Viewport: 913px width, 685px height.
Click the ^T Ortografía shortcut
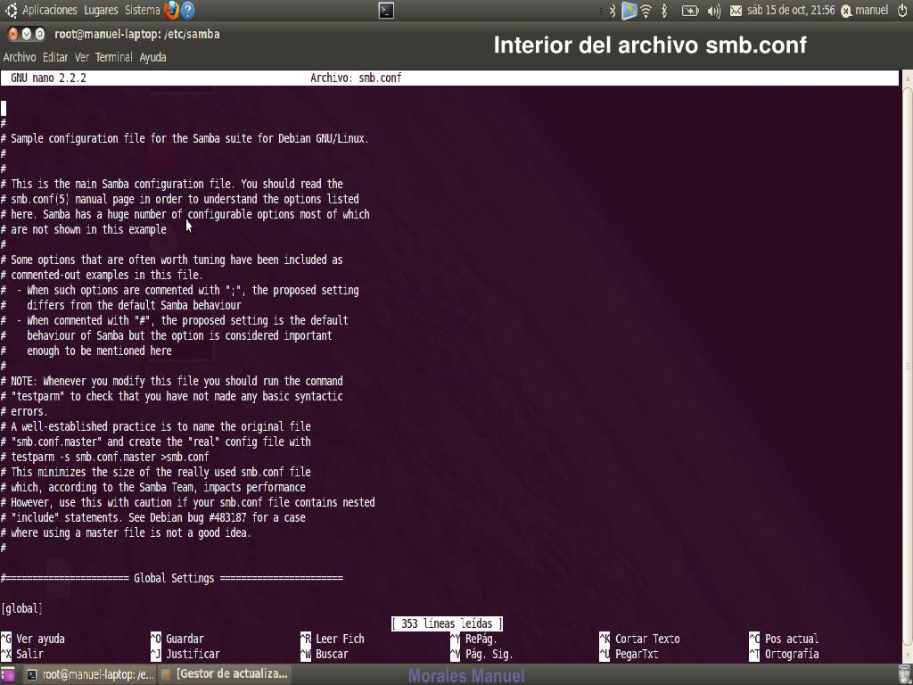pyautogui.click(x=784, y=654)
